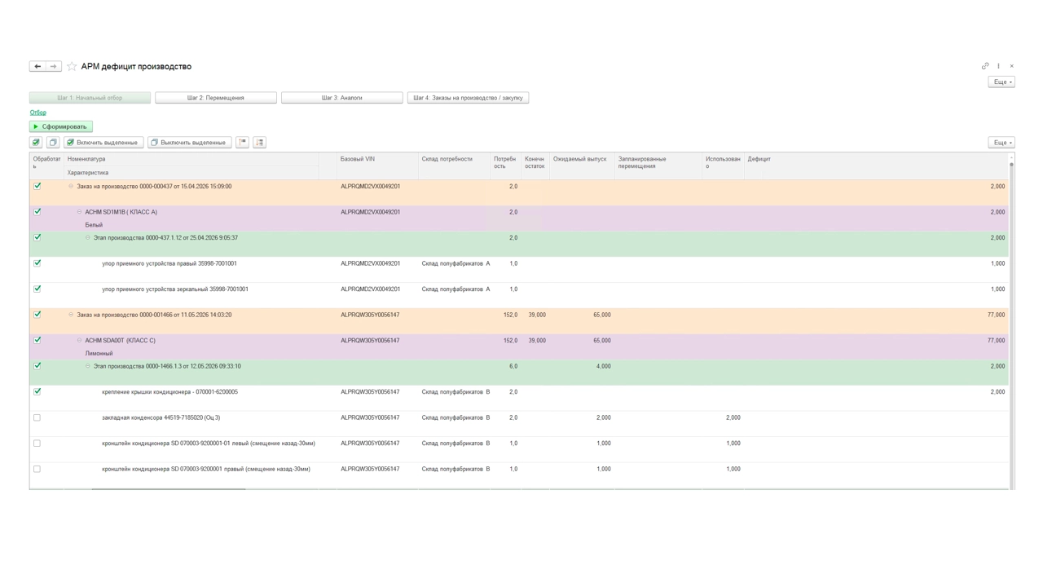This screenshot has height=587, width=1043.
Task: Go forward using the right arrow button
Action: (x=53, y=66)
